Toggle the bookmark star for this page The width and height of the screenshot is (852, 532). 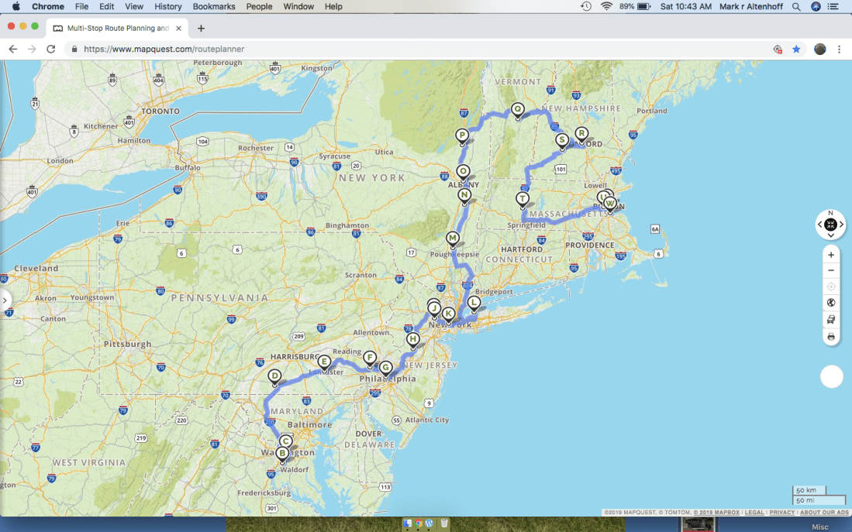(x=796, y=49)
